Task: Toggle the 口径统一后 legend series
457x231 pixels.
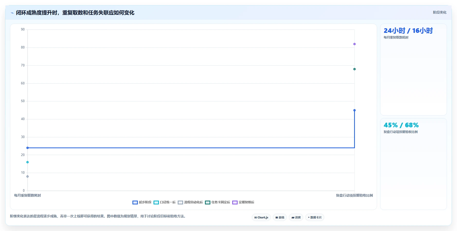Action: pos(165,202)
